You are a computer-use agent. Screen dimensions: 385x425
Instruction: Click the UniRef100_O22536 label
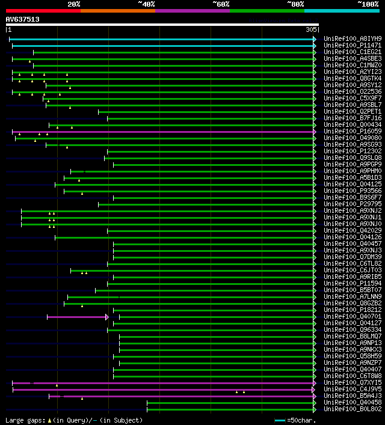click(x=353, y=91)
